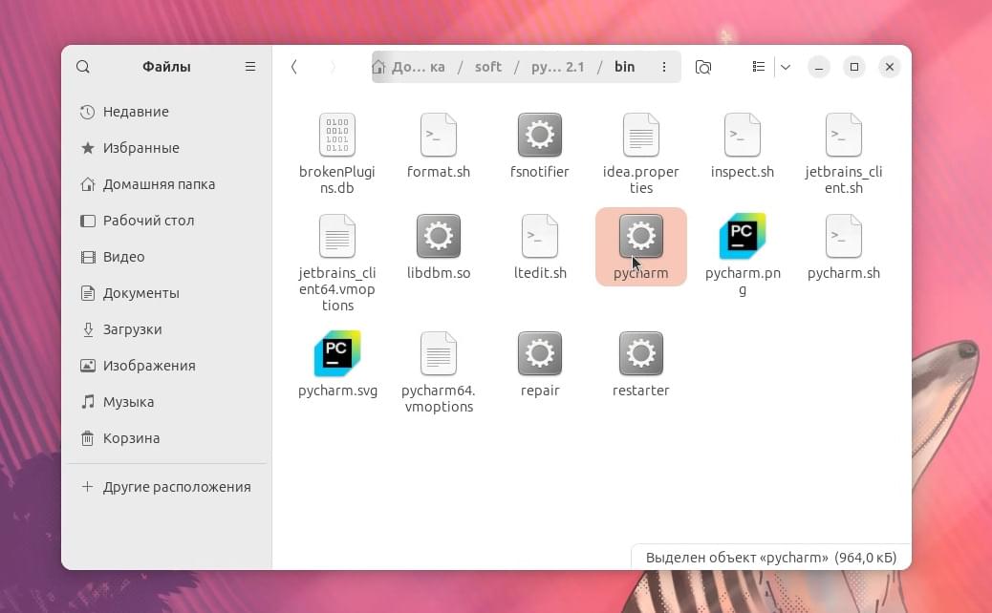The height and width of the screenshot is (613, 992).
Task: Go back with the left arrow
Action: (294, 67)
